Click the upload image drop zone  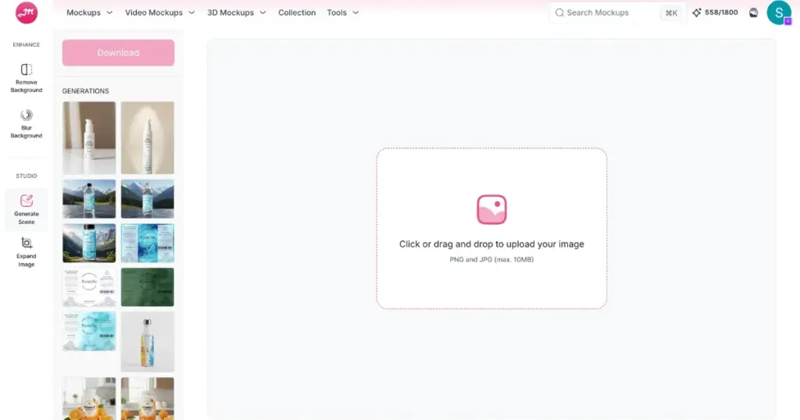(x=492, y=229)
